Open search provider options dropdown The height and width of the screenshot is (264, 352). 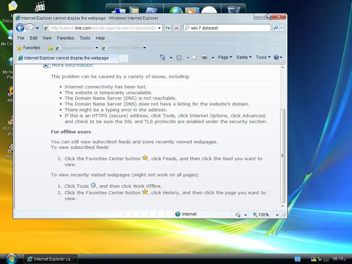[x=282, y=28]
